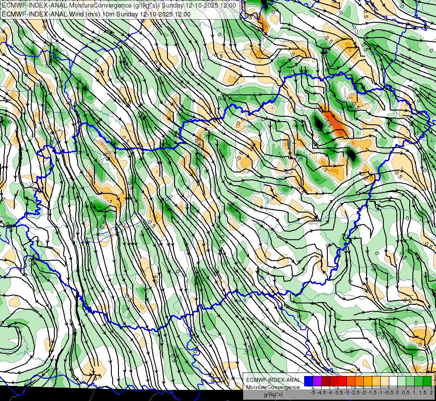Pick the legend swatch between -1 and -0.5
The image size is (436, 401).
(x=385, y=381)
